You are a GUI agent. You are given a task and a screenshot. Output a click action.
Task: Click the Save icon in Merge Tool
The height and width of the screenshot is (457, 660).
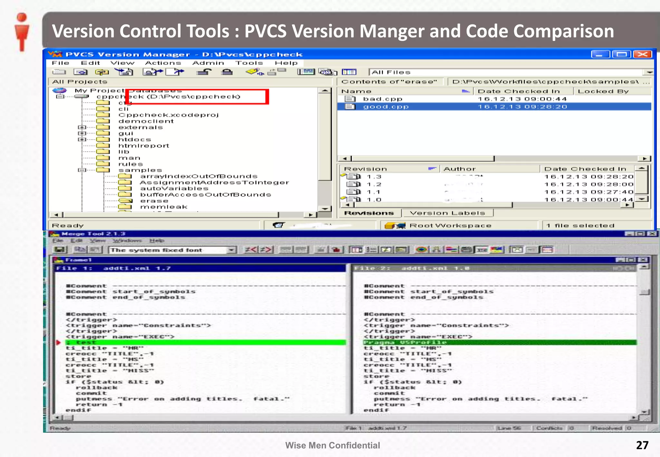60,250
